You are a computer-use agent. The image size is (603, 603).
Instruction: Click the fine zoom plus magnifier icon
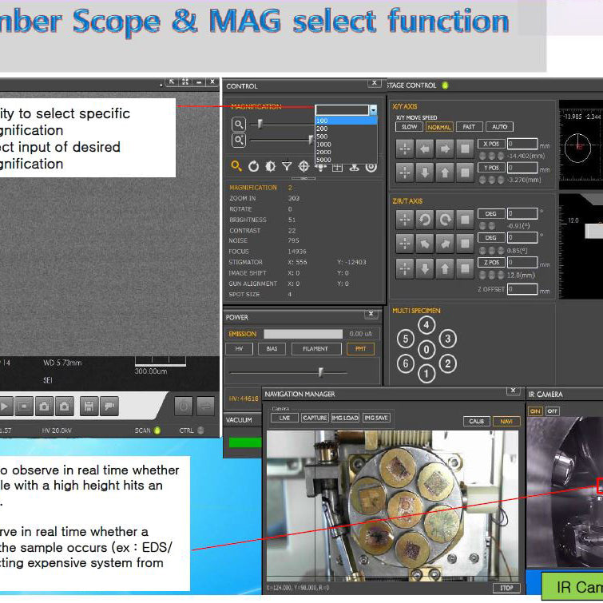coord(239,140)
